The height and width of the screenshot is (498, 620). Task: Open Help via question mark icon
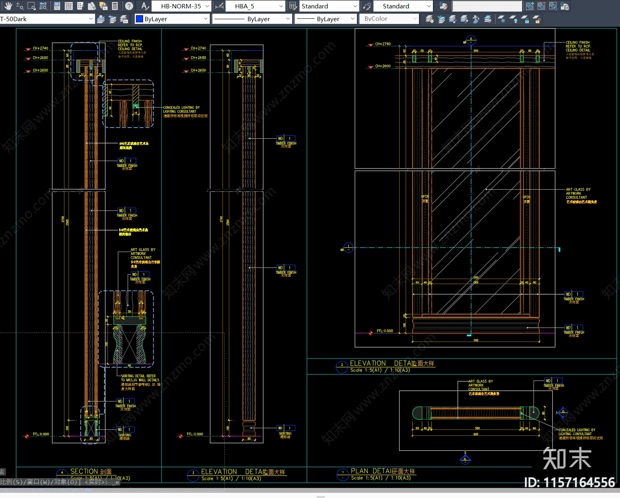click(x=129, y=6)
